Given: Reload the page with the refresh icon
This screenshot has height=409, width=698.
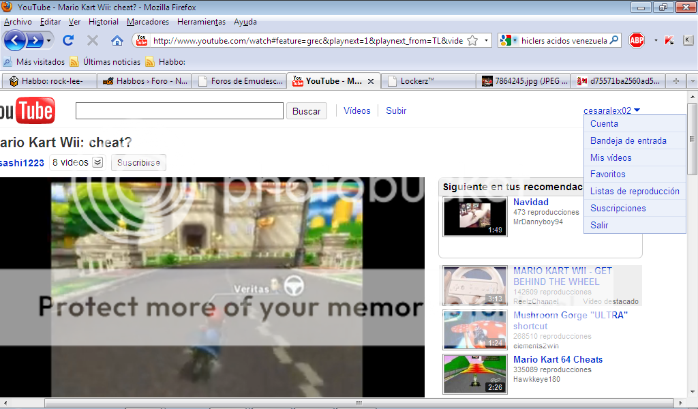Looking at the screenshot, I should pyautogui.click(x=68, y=41).
